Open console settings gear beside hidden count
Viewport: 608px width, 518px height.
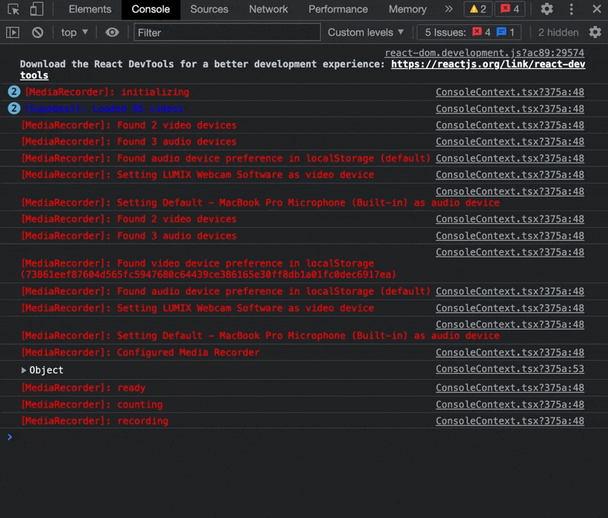coord(595,33)
